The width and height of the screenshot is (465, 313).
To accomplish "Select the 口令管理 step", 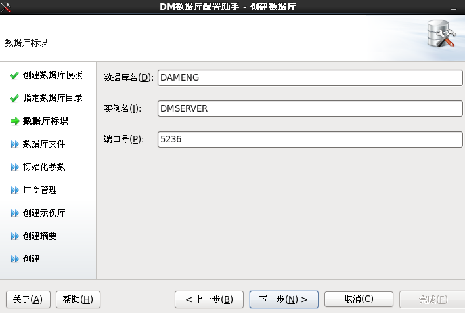I will coord(40,190).
